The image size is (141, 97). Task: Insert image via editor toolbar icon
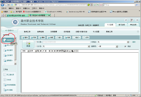[x=65, y=51]
